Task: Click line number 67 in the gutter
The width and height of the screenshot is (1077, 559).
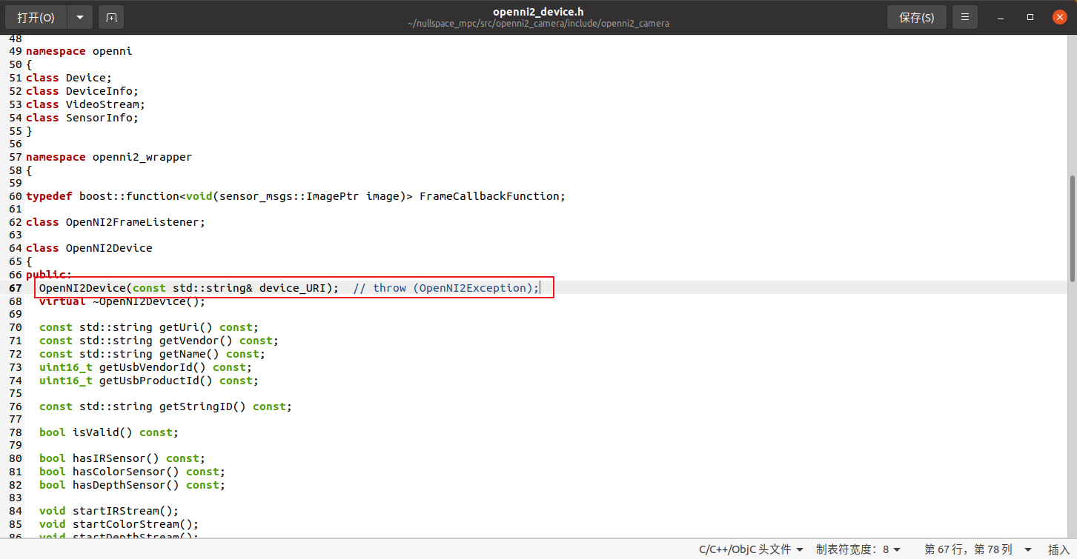Action: pos(16,288)
